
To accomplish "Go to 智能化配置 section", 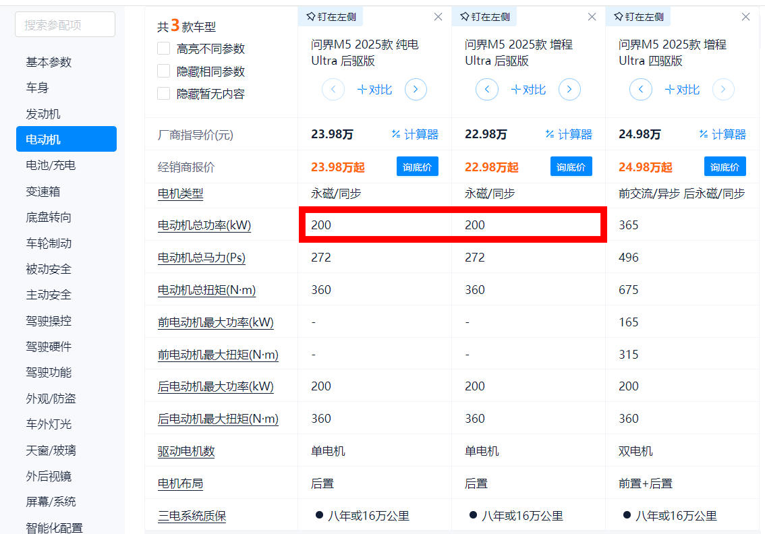I will (54, 527).
